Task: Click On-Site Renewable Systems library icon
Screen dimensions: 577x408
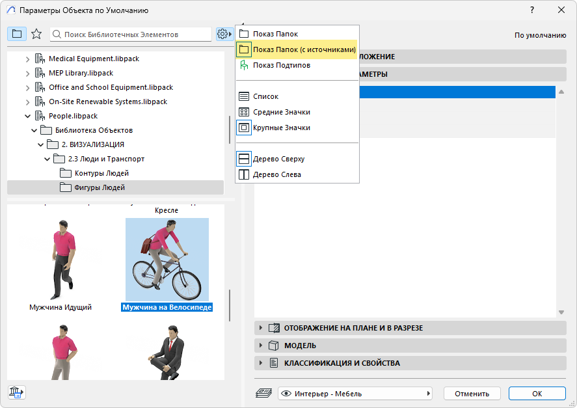Action: 40,102
